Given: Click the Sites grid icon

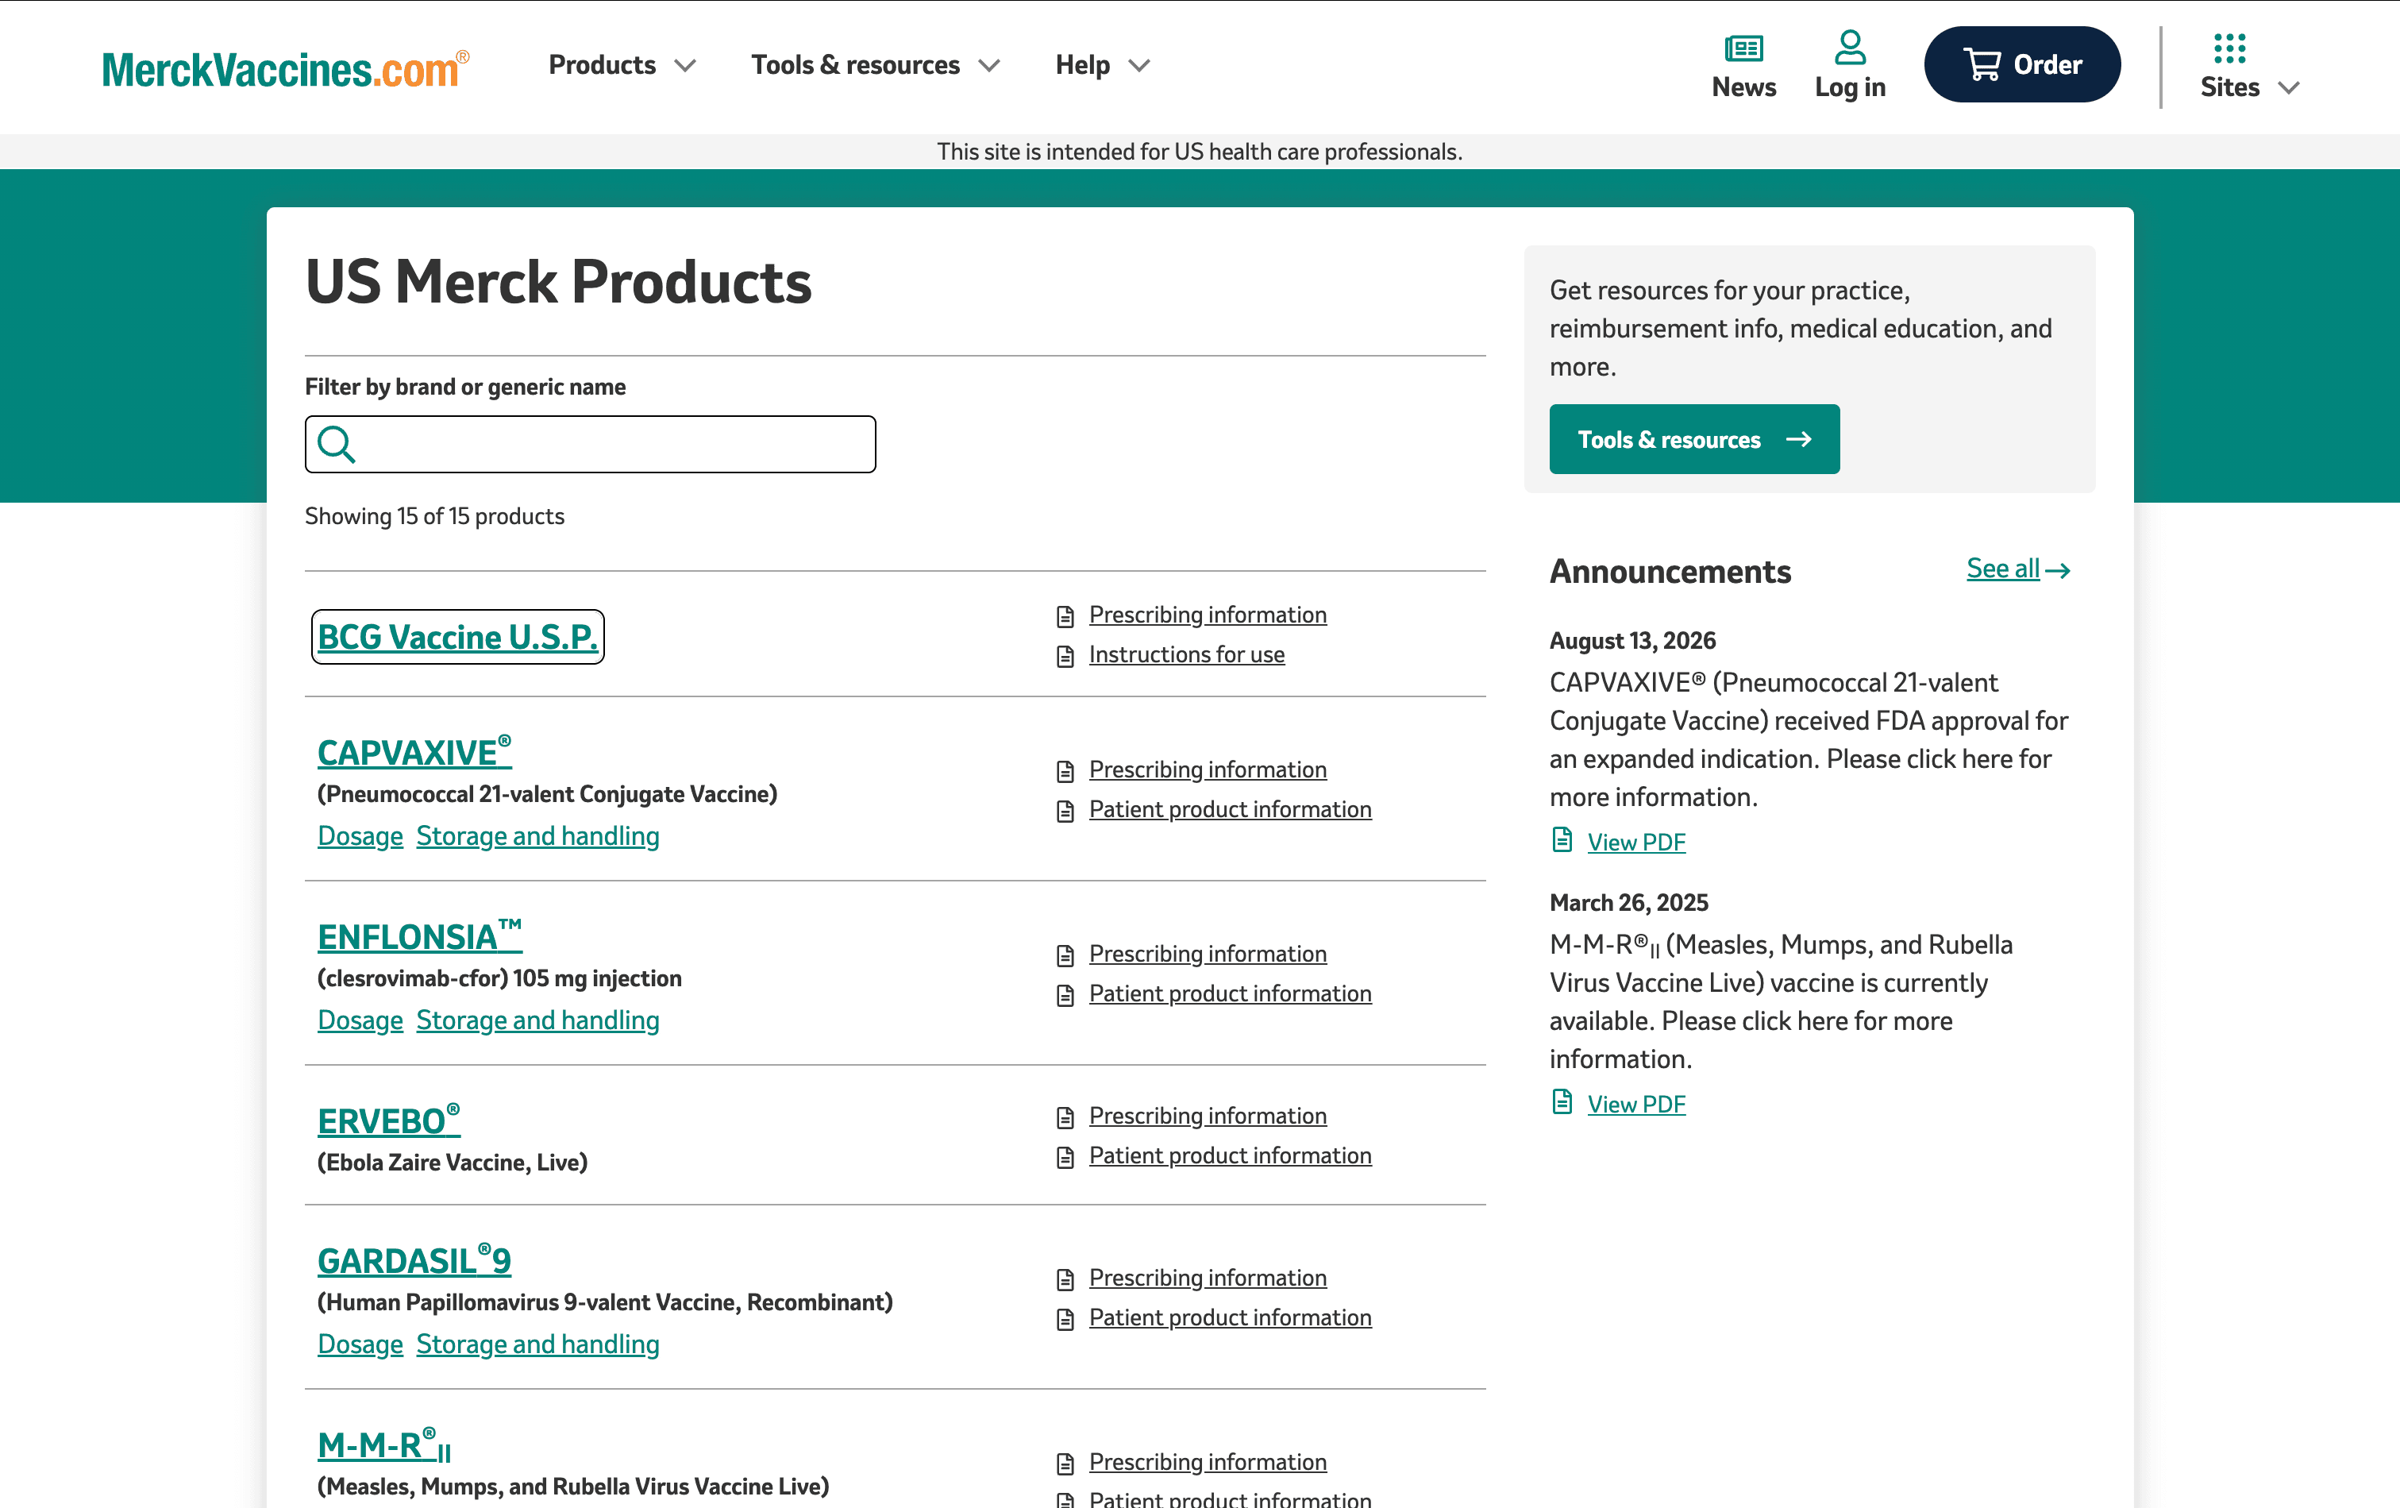Looking at the screenshot, I should tap(2229, 48).
